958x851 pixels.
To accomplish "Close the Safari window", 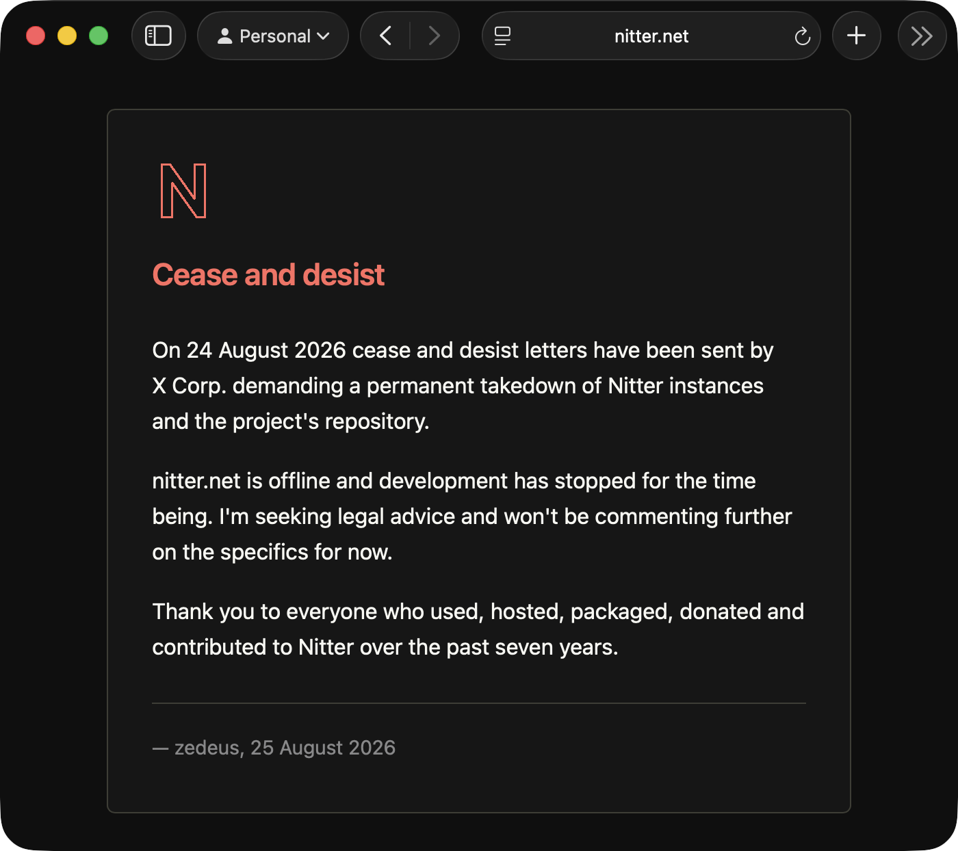I will (x=36, y=36).
